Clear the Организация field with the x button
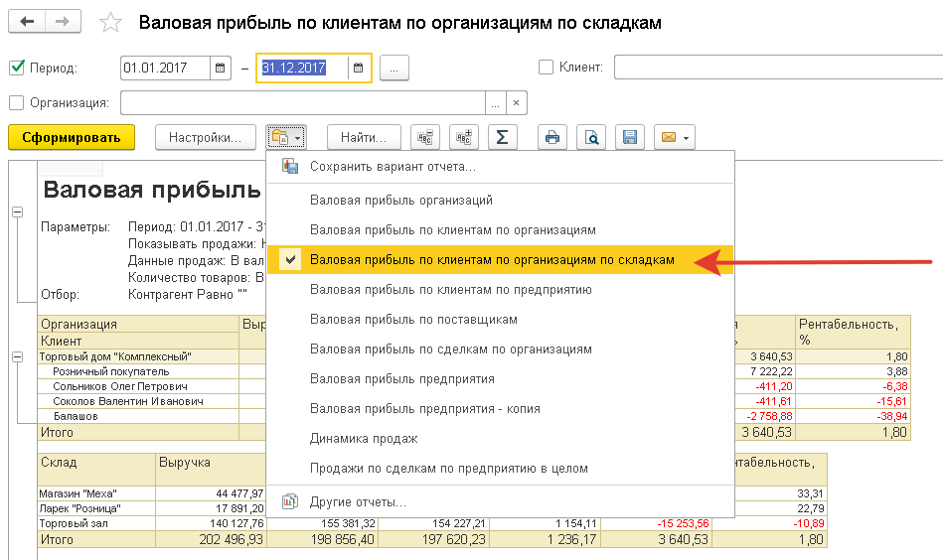943x560 pixels. [516, 102]
